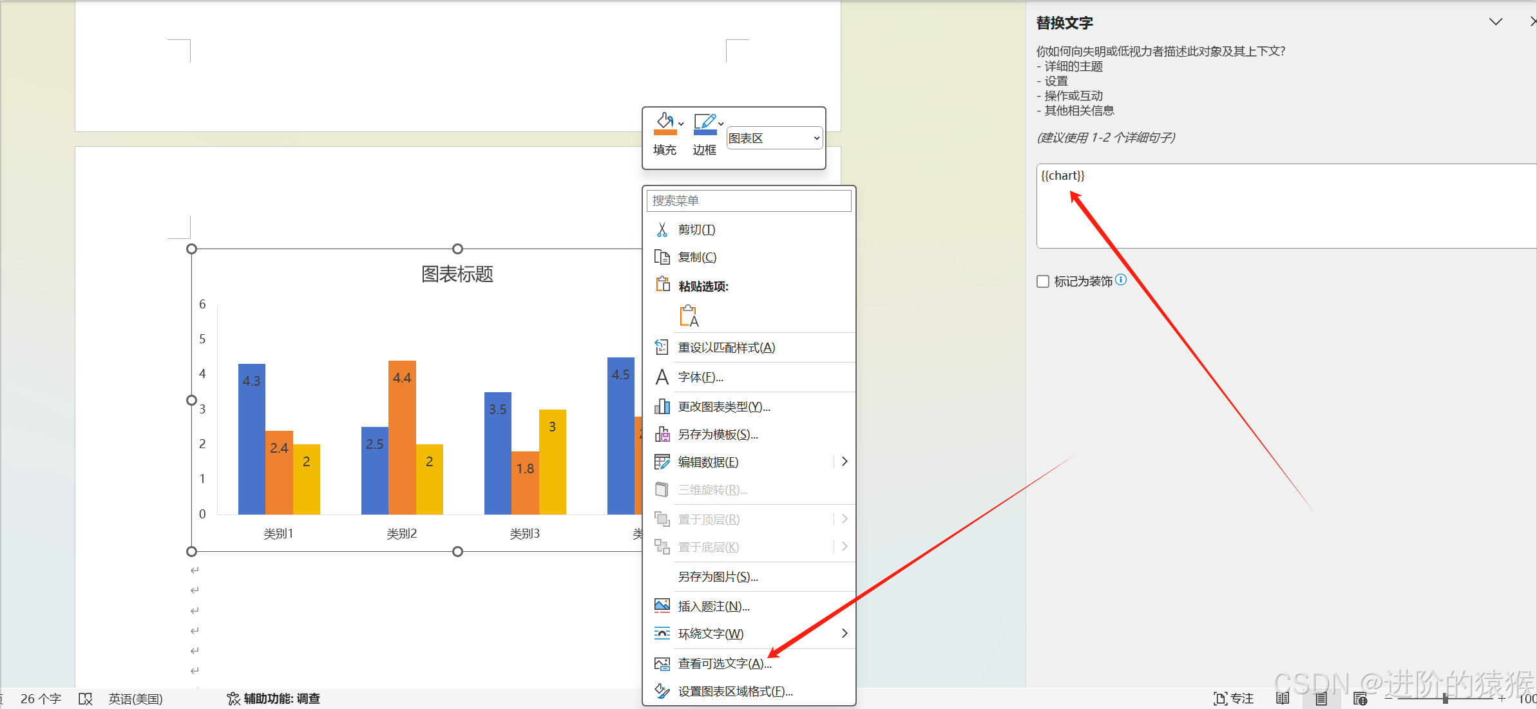Click the insert caption picture icon
The image size is (1537, 709).
662,605
